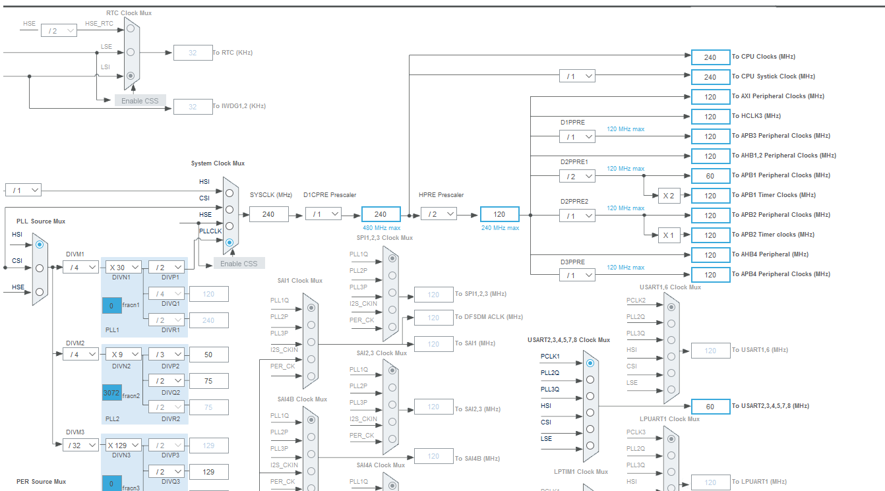Click the X 2 APB1 Timer Clocks multiplier block

[669, 195]
